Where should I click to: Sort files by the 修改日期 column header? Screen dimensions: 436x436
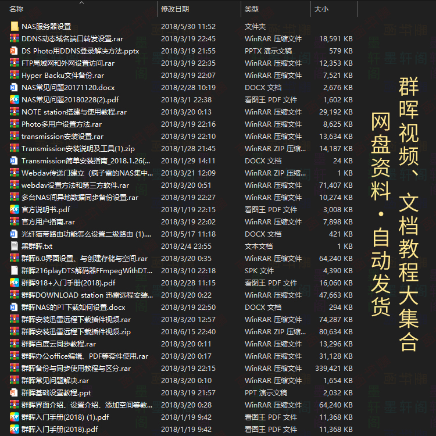pyautogui.click(x=175, y=9)
